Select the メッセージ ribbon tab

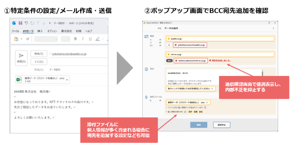click(28, 31)
